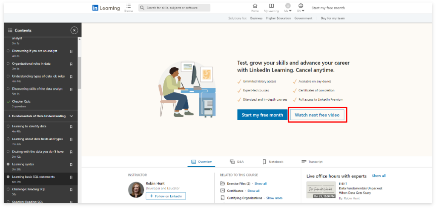Click 'Buy for my team'
This screenshot has height=208, width=436.
pyautogui.click(x=333, y=18)
